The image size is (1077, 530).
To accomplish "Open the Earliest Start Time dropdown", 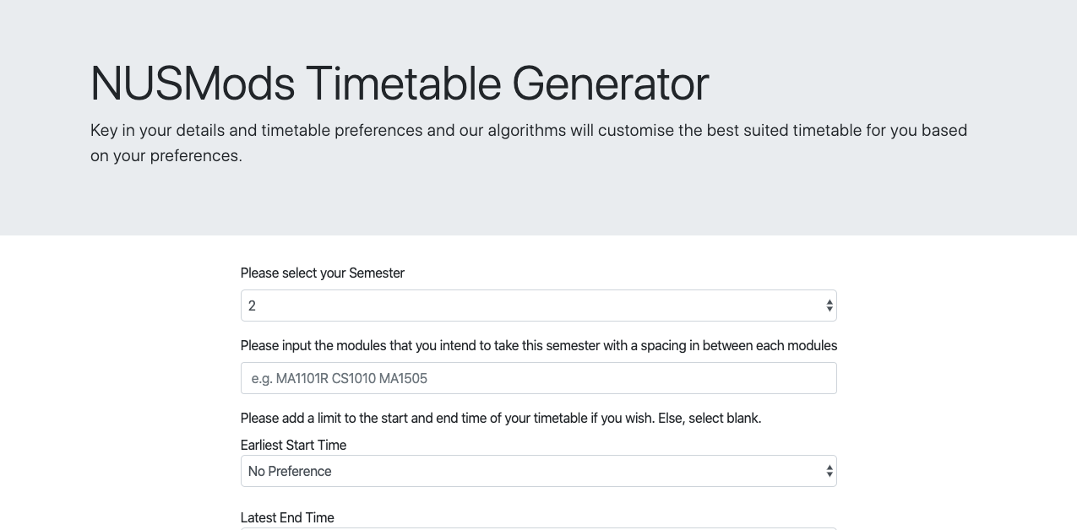I will (538, 471).
